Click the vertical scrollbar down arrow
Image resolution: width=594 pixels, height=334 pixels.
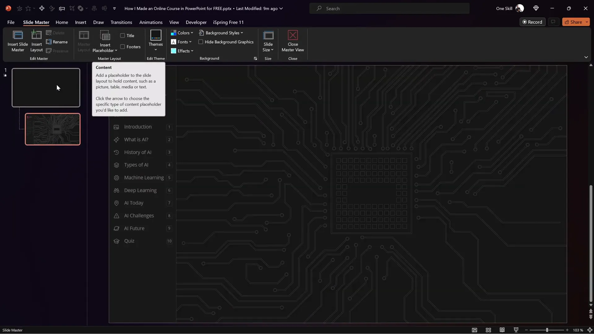point(591,305)
